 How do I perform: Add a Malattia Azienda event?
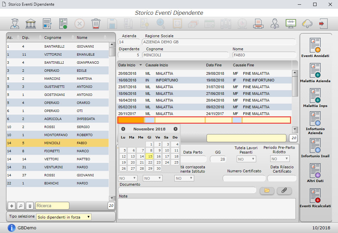coord(315,73)
